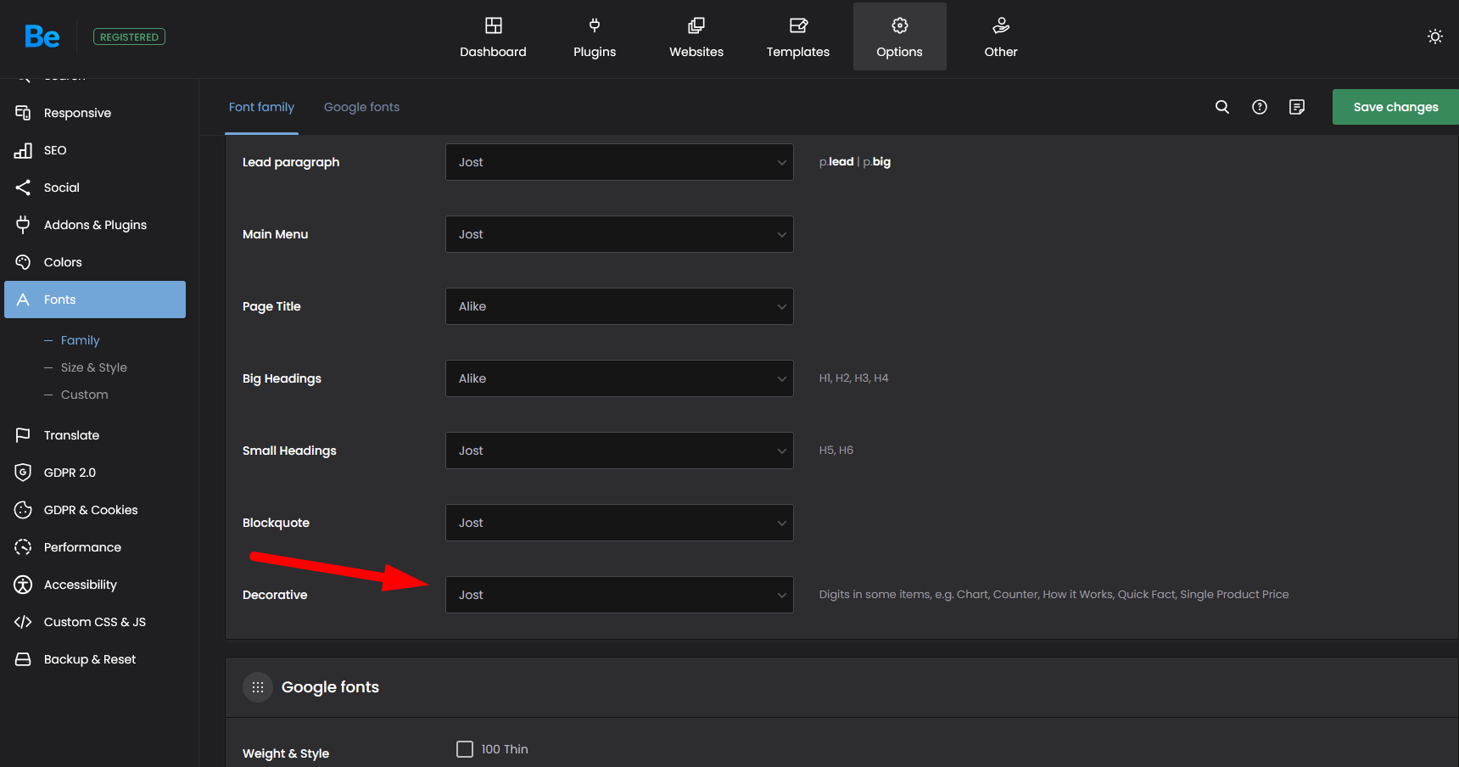Click the notes document icon beside help
The width and height of the screenshot is (1459, 767).
[1296, 107]
